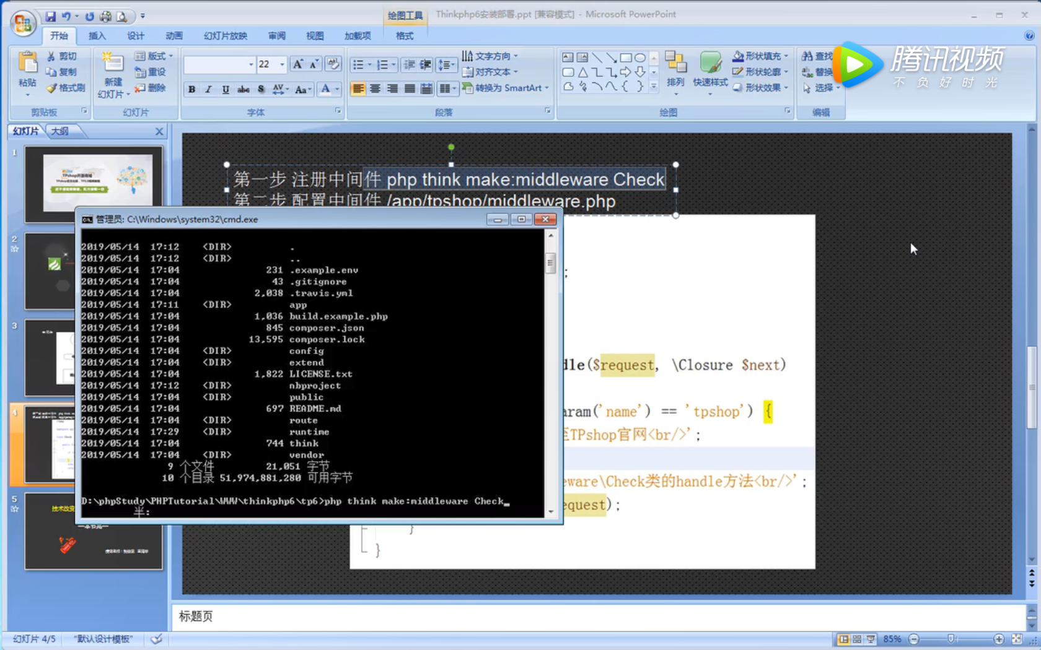The width and height of the screenshot is (1041, 650).
Task: Open line spacing dropdown
Action: (446, 64)
